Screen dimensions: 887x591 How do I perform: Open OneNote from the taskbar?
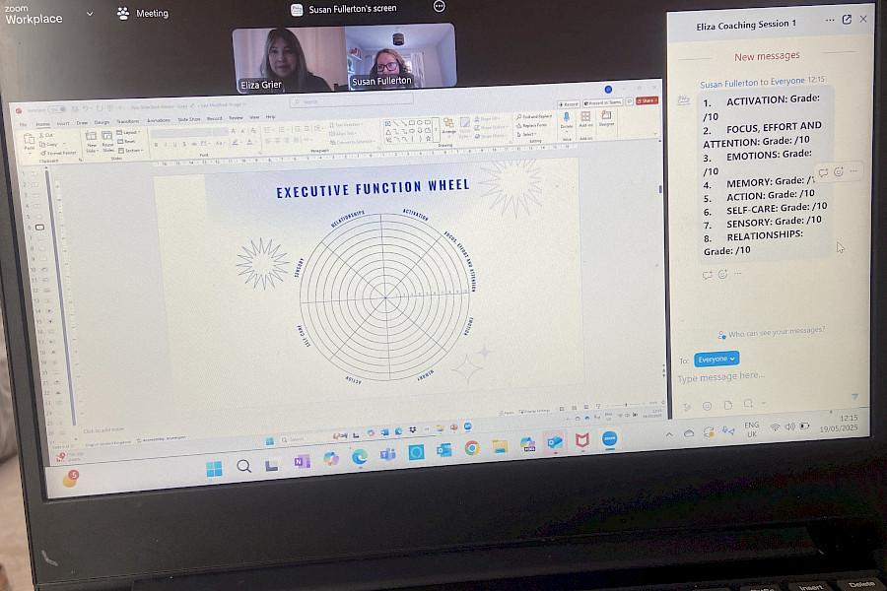[x=302, y=461]
